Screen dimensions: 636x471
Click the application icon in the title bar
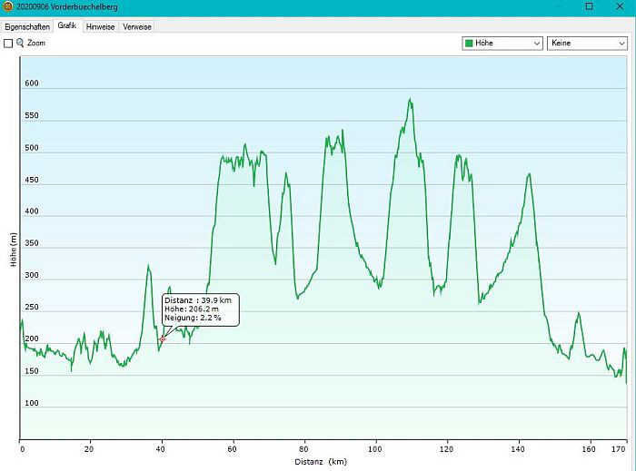(x=7, y=6)
